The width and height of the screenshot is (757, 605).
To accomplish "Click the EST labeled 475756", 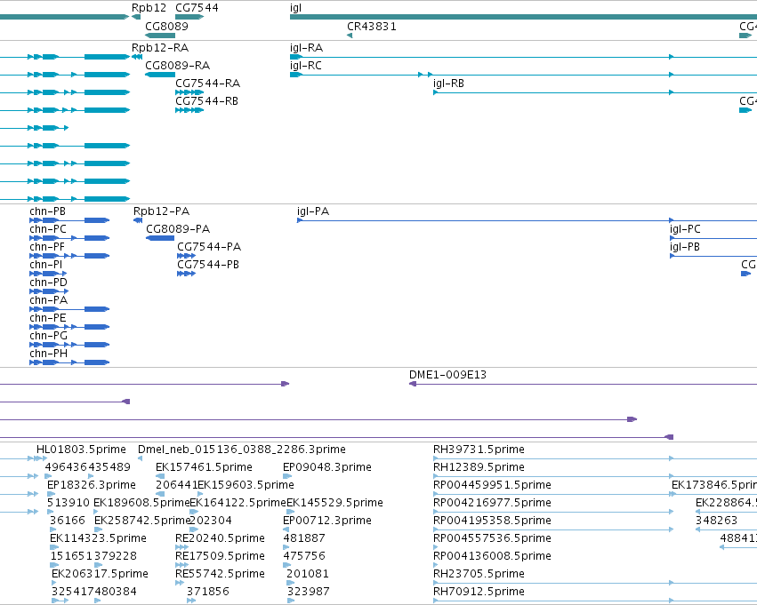I will 304,556.
